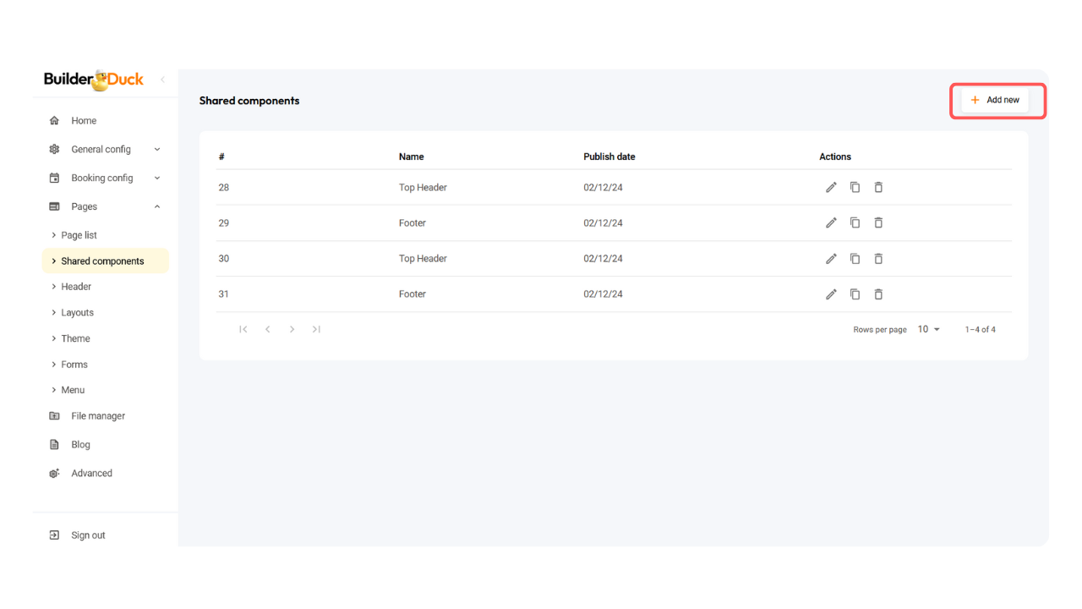Go to the Theme submenu item

[75, 338]
